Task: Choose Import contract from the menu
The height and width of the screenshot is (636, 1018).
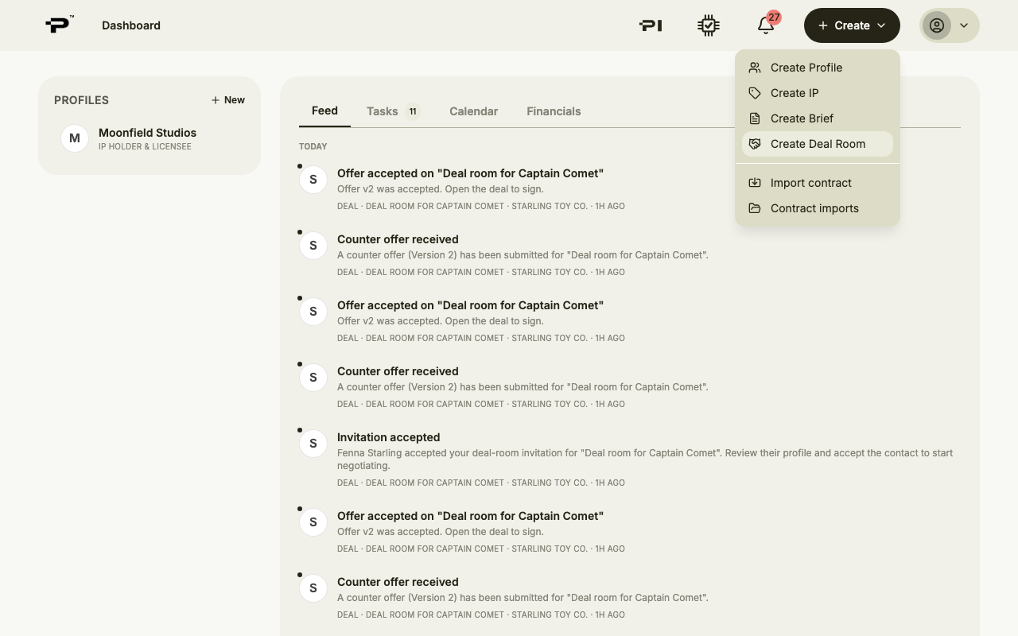Action: pos(818,183)
